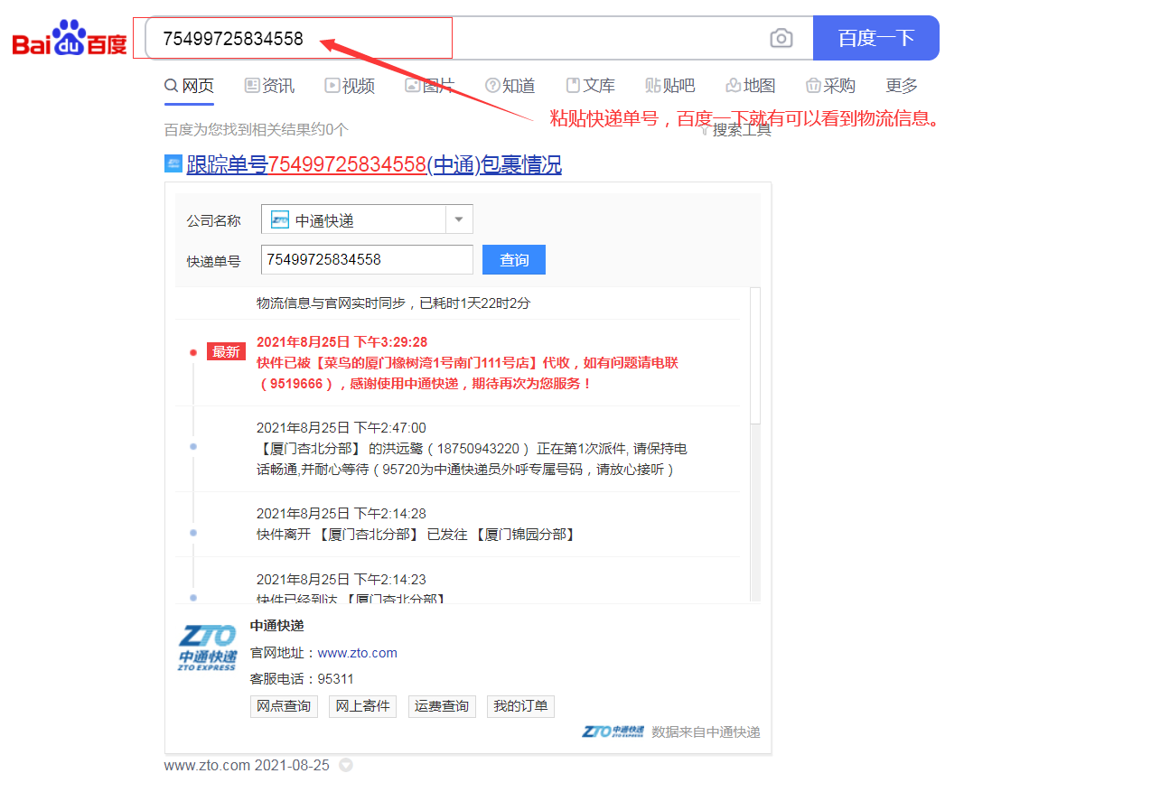Switch to the 采购 tab
1151x792 pixels.
click(x=830, y=86)
